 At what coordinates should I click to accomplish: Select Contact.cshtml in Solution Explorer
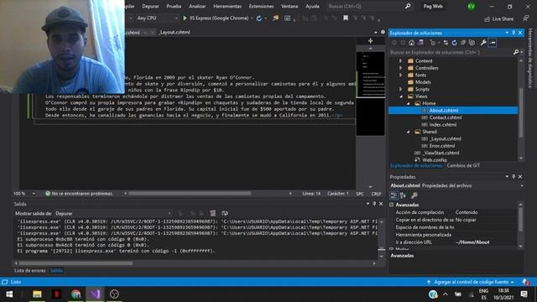click(446, 117)
